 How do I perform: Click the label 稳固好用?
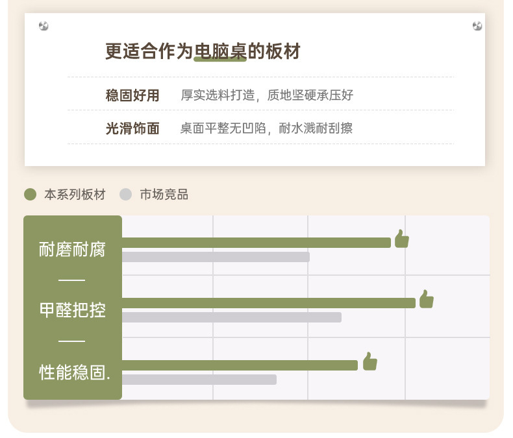pos(132,95)
